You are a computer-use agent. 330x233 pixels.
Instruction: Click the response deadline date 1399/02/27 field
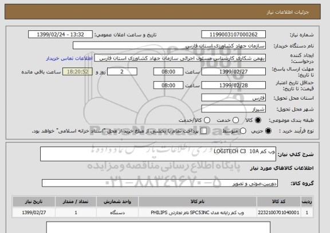[233, 72]
